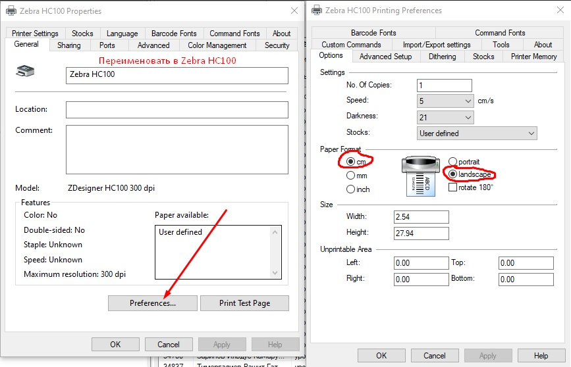Select the General tab

(26, 44)
